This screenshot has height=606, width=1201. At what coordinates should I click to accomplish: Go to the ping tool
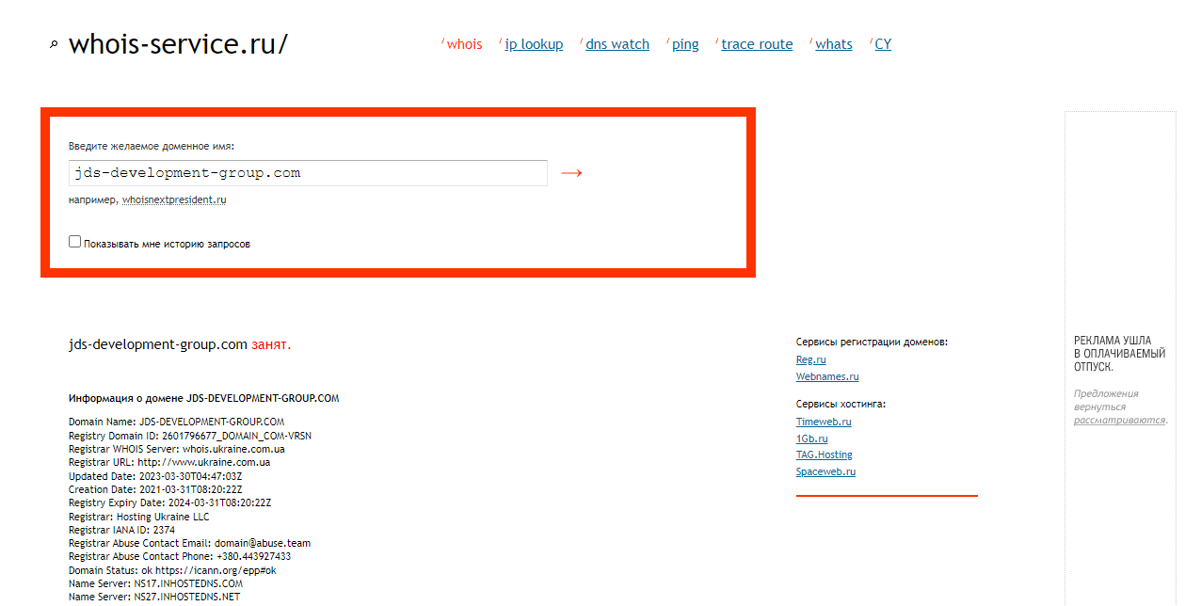pyautogui.click(x=685, y=44)
